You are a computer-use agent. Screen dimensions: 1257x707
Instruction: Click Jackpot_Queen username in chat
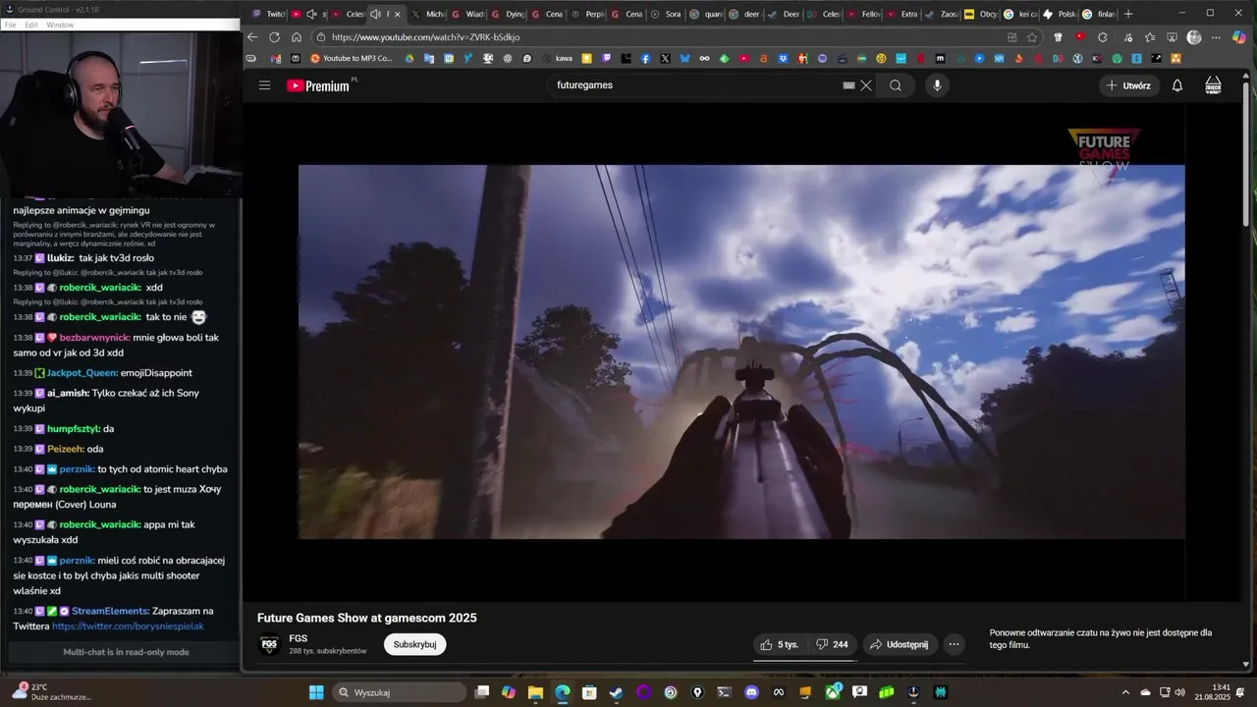[82, 373]
